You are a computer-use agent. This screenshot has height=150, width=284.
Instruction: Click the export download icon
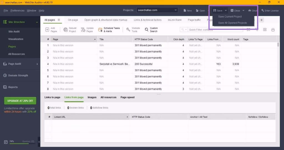[273, 30]
